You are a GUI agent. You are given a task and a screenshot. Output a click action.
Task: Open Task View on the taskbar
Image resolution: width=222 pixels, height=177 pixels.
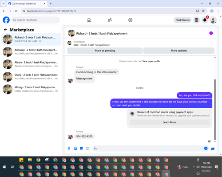(12, 167)
